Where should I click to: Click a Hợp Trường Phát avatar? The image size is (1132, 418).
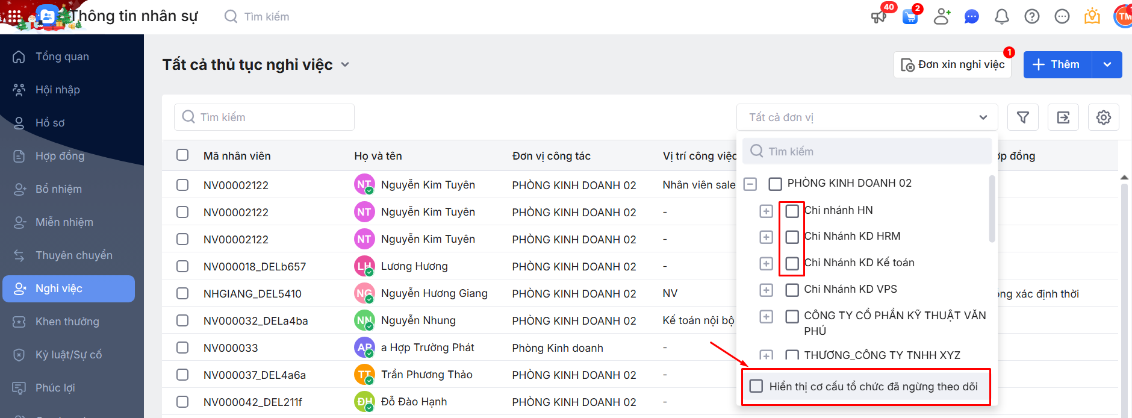(364, 348)
